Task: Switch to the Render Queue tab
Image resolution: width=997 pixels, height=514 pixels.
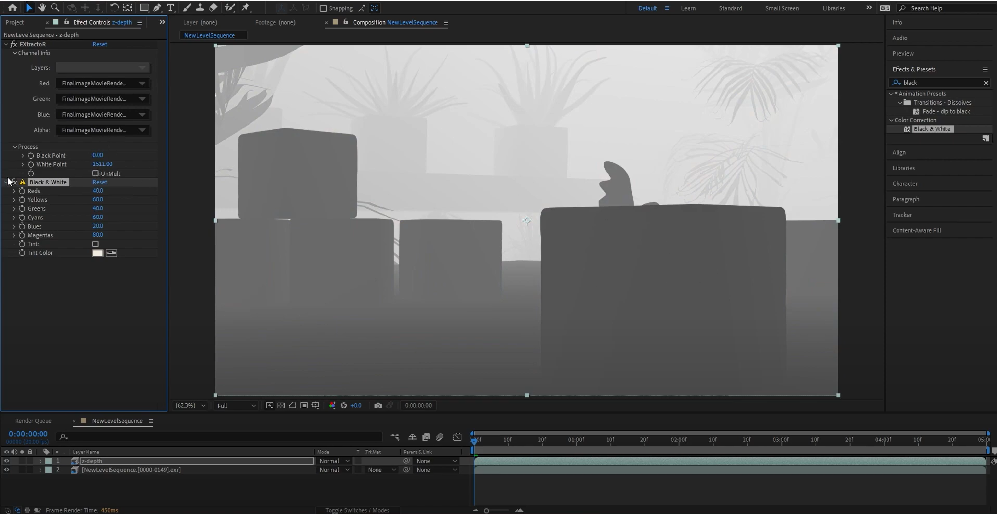Action: (x=33, y=421)
